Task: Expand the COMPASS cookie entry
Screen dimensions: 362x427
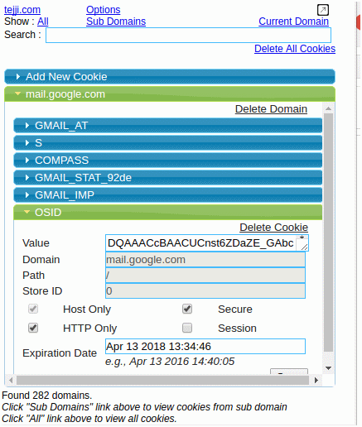Action: (168, 161)
